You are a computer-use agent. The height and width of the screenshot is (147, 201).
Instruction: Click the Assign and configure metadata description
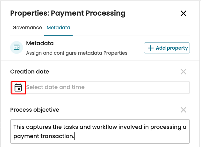[76, 53]
